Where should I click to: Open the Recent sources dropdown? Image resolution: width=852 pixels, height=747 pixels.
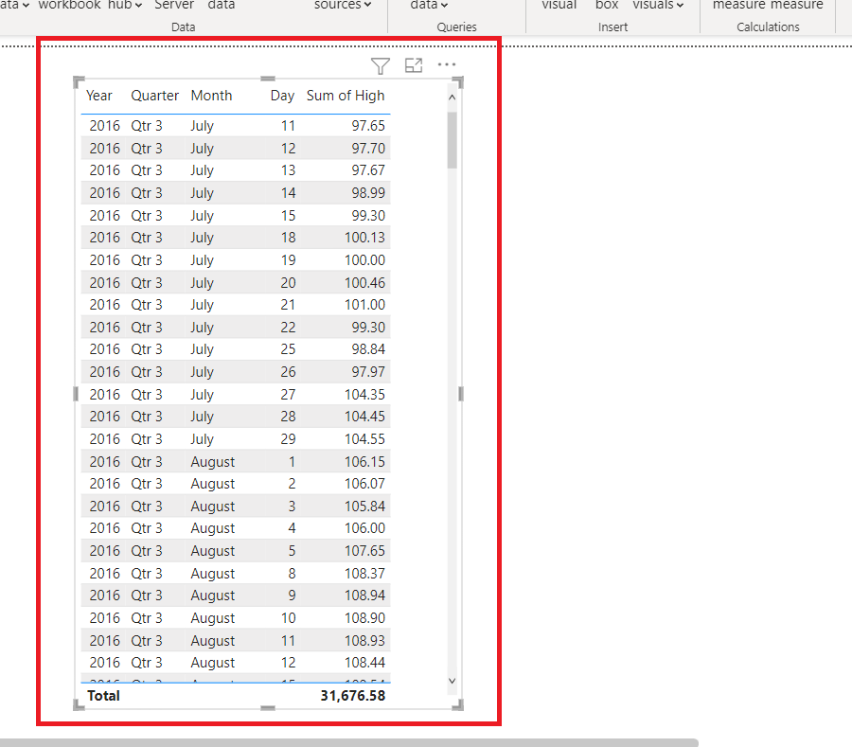[x=343, y=6]
